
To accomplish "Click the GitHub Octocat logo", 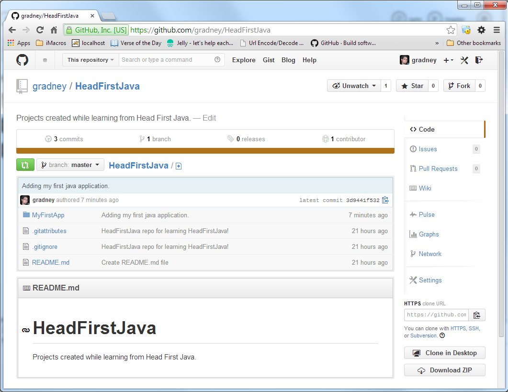I will [x=21, y=60].
